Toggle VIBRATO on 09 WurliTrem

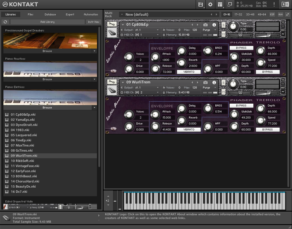(x=189, y=129)
